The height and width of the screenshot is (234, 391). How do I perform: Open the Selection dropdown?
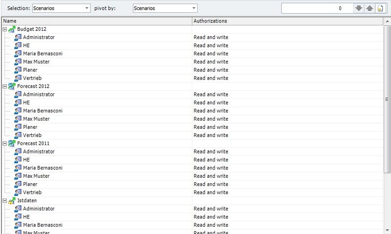pos(62,8)
